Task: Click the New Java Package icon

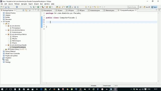Action: point(47,7)
